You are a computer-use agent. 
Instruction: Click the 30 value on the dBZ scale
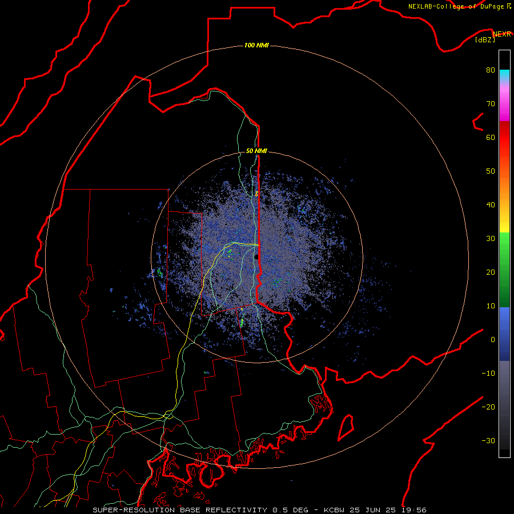pos(491,238)
